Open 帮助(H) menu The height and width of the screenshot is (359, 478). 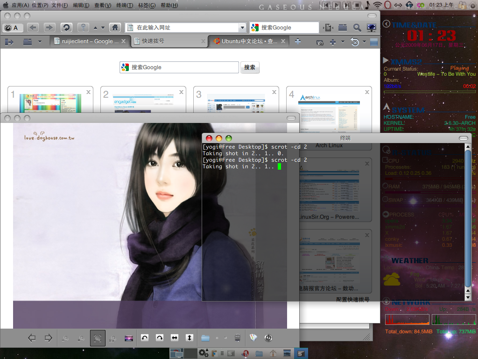click(169, 5)
